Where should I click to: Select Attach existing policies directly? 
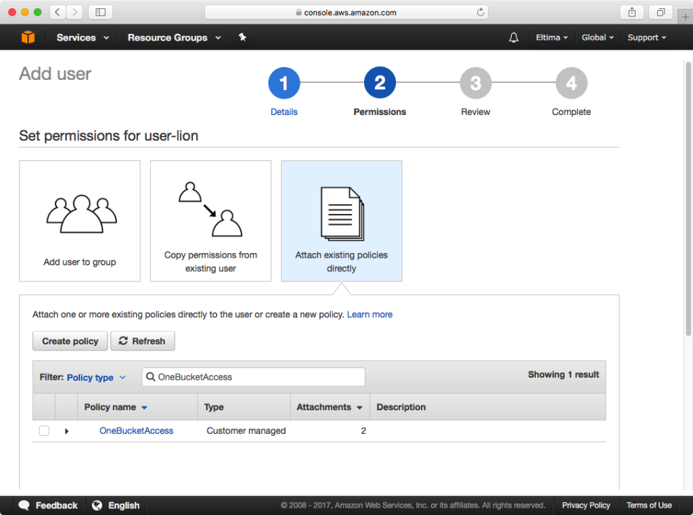coord(341,221)
